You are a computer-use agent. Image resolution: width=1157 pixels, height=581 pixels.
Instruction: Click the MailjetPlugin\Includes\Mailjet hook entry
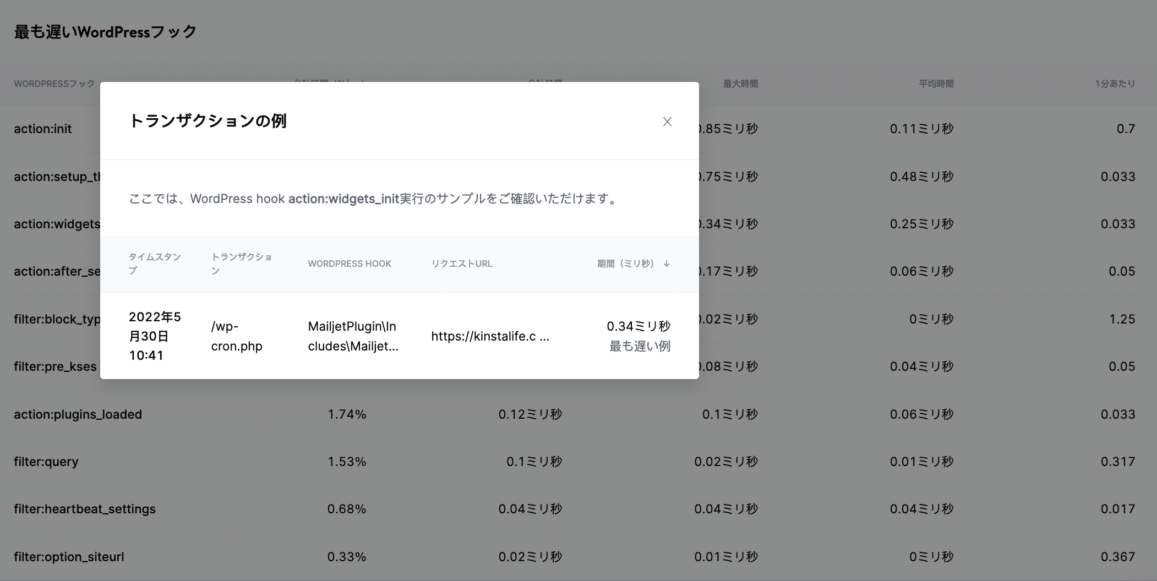pyautogui.click(x=353, y=336)
